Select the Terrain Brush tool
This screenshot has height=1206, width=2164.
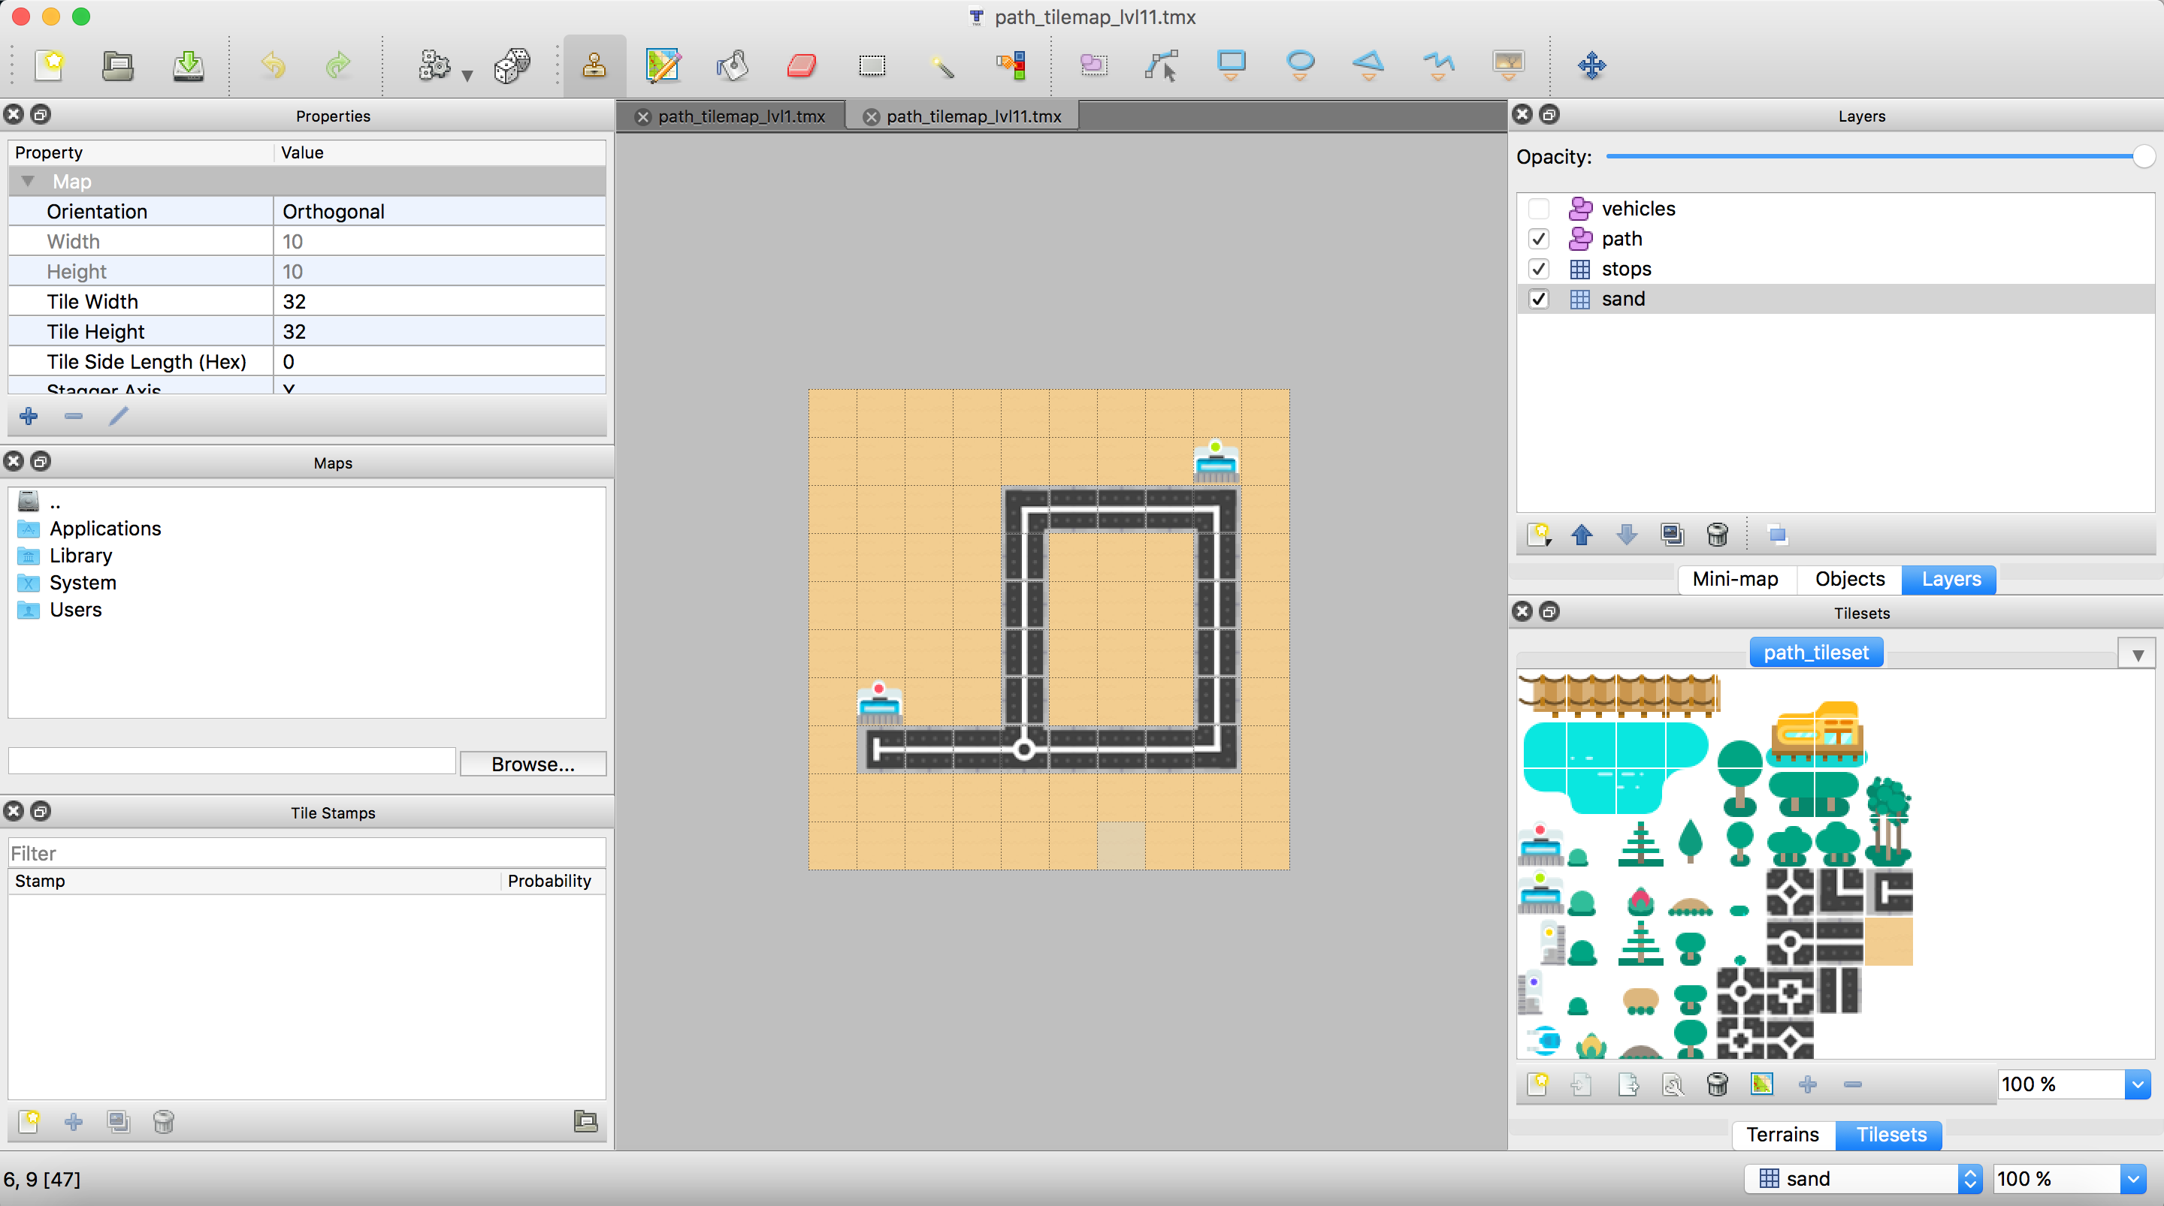pos(663,65)
